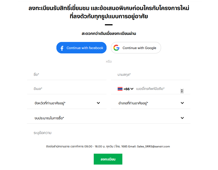Screen dimensions: 218x170
Task: Click into the อีเมล email field
Action: click(x=67, y=89)
